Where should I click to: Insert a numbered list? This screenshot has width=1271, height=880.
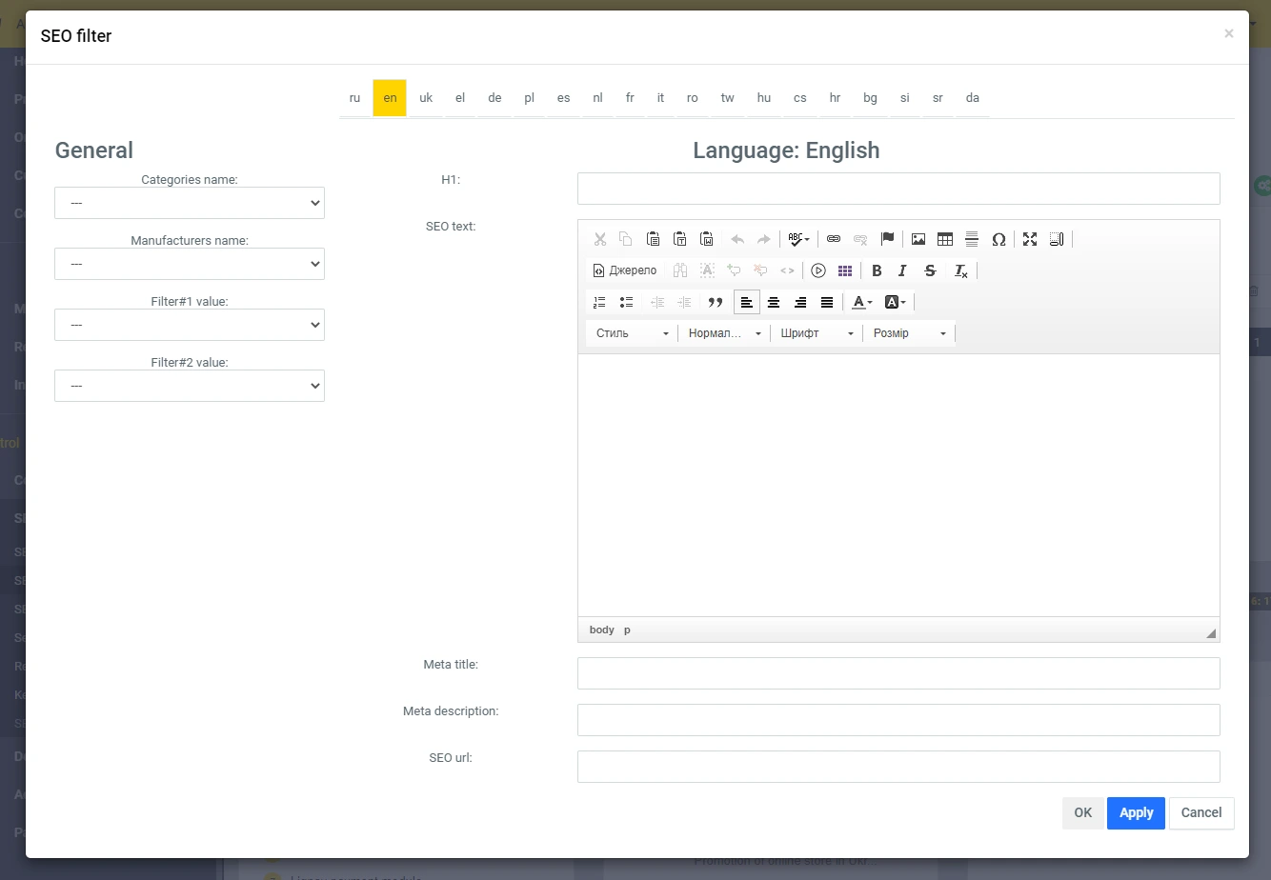click(599, 302)
